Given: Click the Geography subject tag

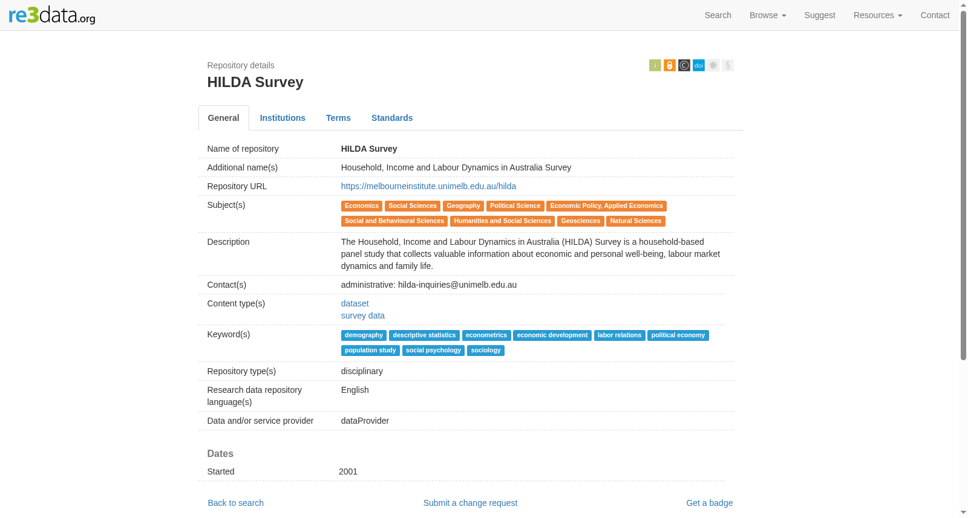Looking at the screenshot, I should click(463, 206).
